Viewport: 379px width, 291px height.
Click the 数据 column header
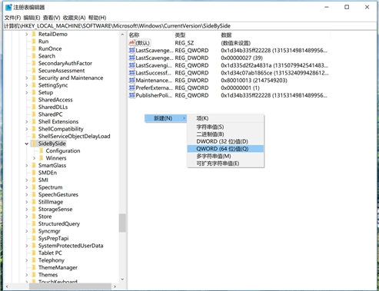pyautogui.click(x=226, y=35)
